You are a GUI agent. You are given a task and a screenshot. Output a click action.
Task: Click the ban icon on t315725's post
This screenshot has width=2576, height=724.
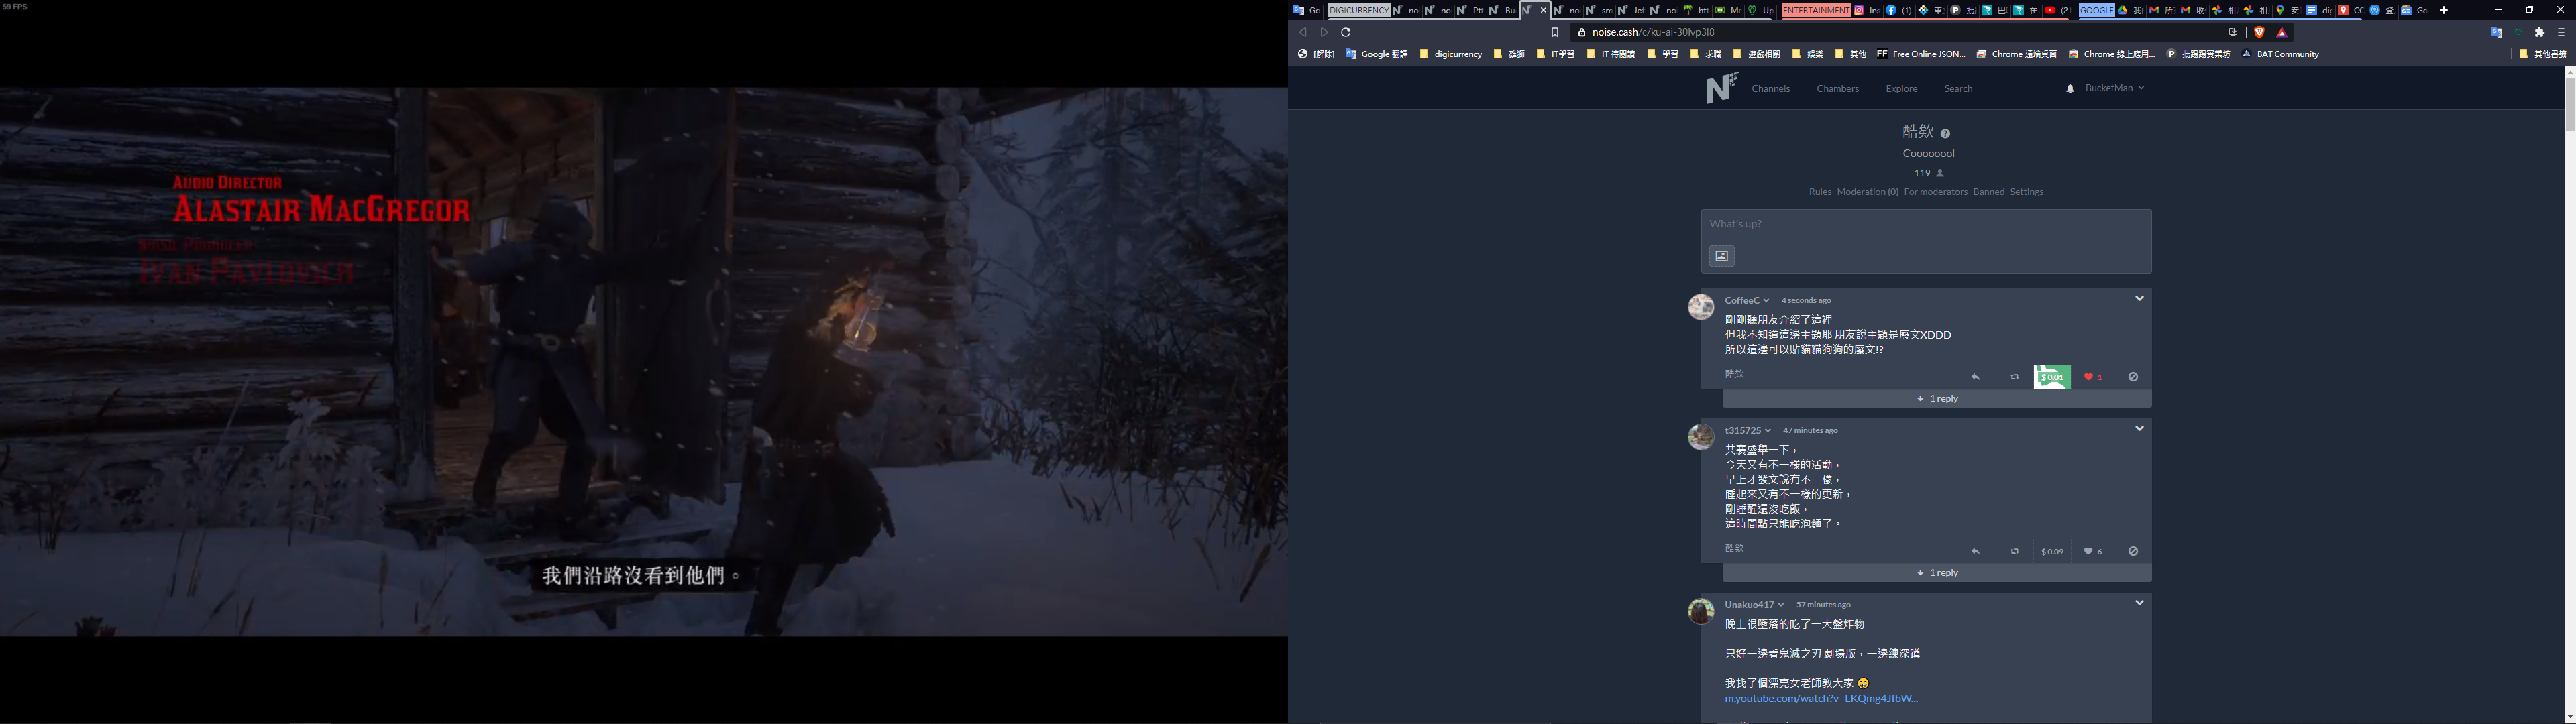tap(2133, 551)
